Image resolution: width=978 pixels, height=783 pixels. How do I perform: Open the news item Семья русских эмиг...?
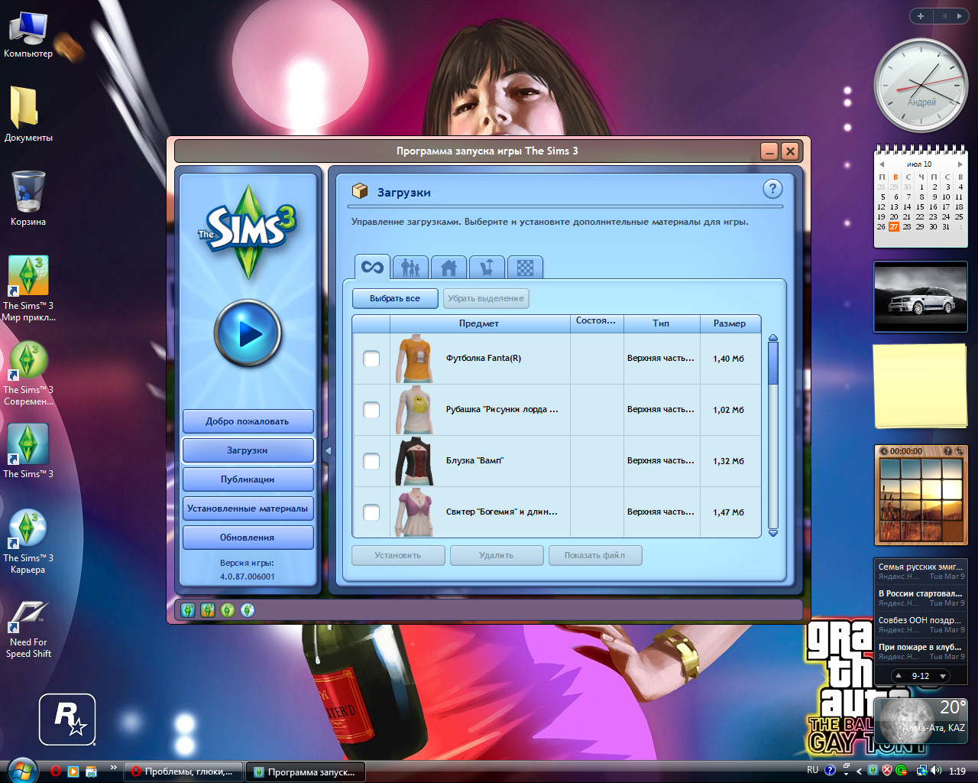tap(921, 570)
